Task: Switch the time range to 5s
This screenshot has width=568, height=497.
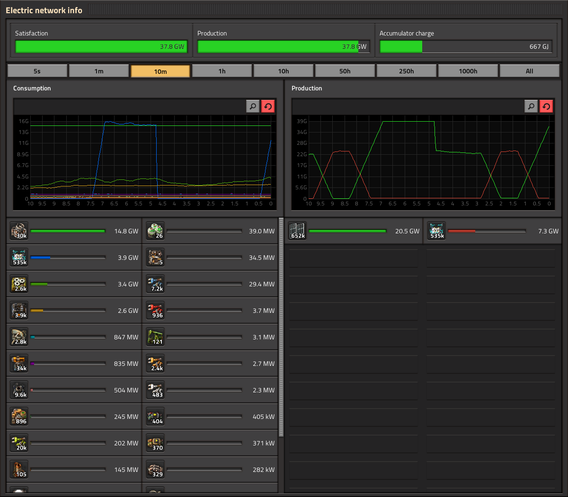Action: (x=37, y=71)
